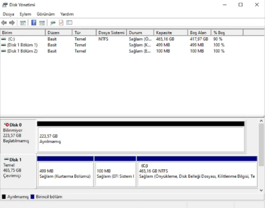The image size is (265, 208).
Task: Click the Forward arrow toolbar icon
Action: [x=12, y=23]
